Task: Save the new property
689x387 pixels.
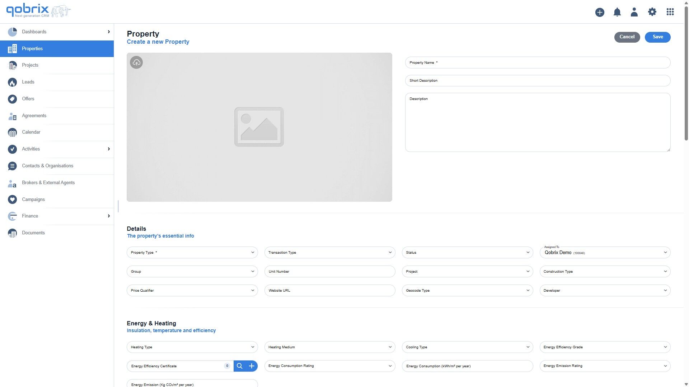Action: pos(657,37)
